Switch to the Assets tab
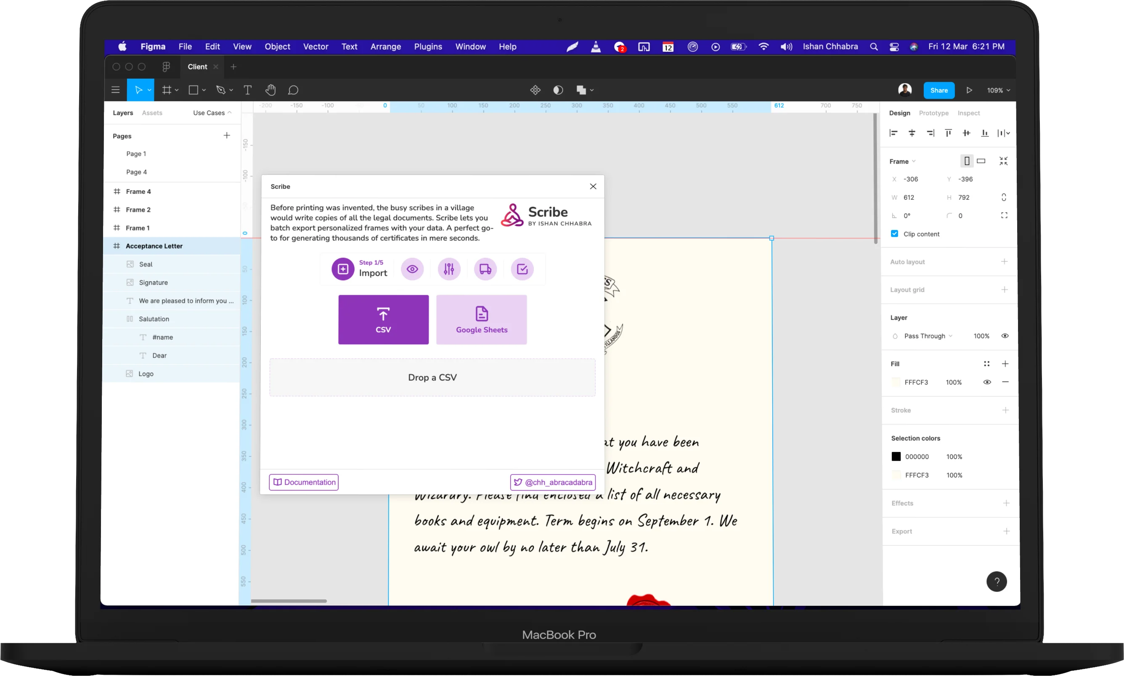The width and height of the screenshot is (1124, 676). 152,113
